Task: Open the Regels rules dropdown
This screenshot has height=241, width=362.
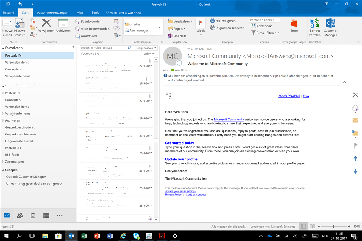Action: pyautogui.click(x=177, y=29)
